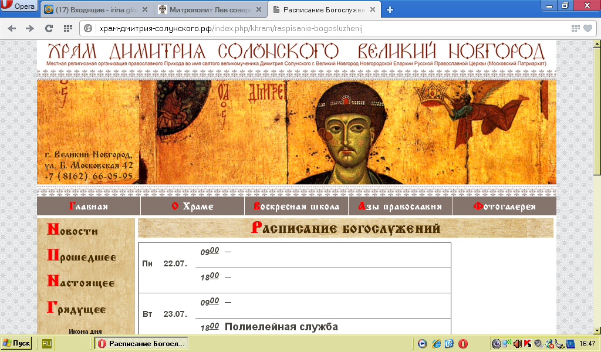Open the Грядущее sidebar link

76,307
